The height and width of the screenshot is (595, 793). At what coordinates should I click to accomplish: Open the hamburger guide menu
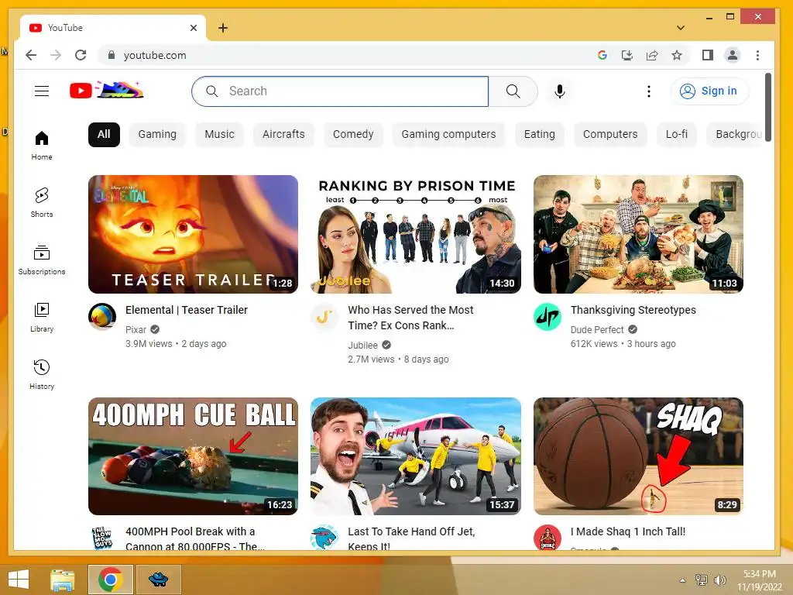42,91
